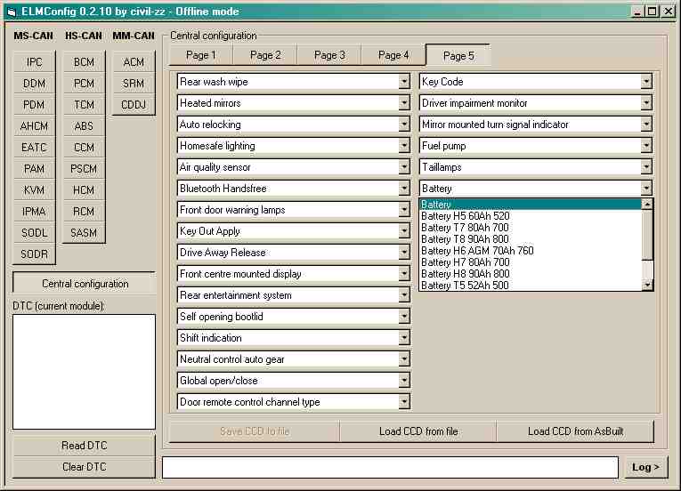This screenshot has width=681, height=491.
Task: Click Load CCD from file button
Action: (x=418, y=431)
